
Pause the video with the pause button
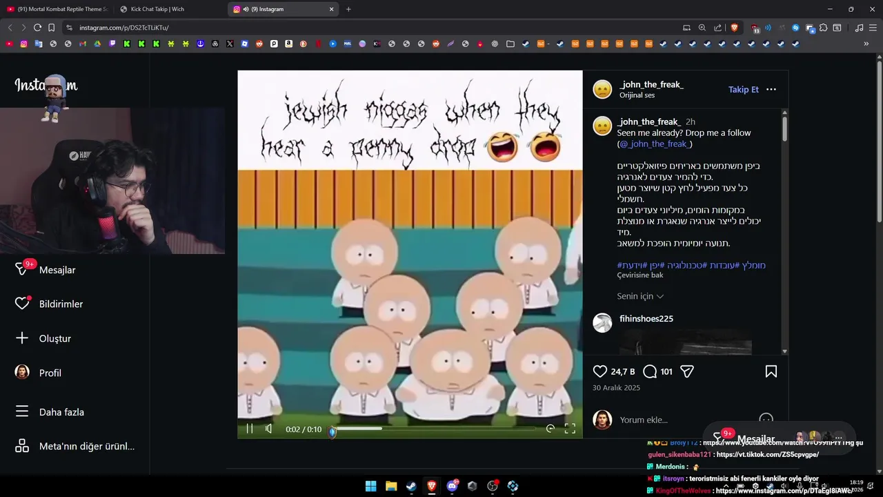[250, 429]
